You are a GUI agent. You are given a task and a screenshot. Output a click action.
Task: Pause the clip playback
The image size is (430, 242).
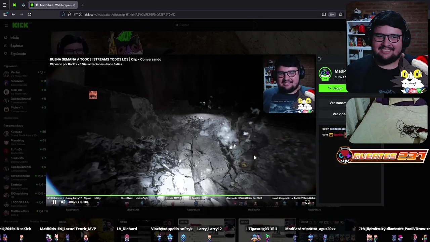click(x=54, y=202)
